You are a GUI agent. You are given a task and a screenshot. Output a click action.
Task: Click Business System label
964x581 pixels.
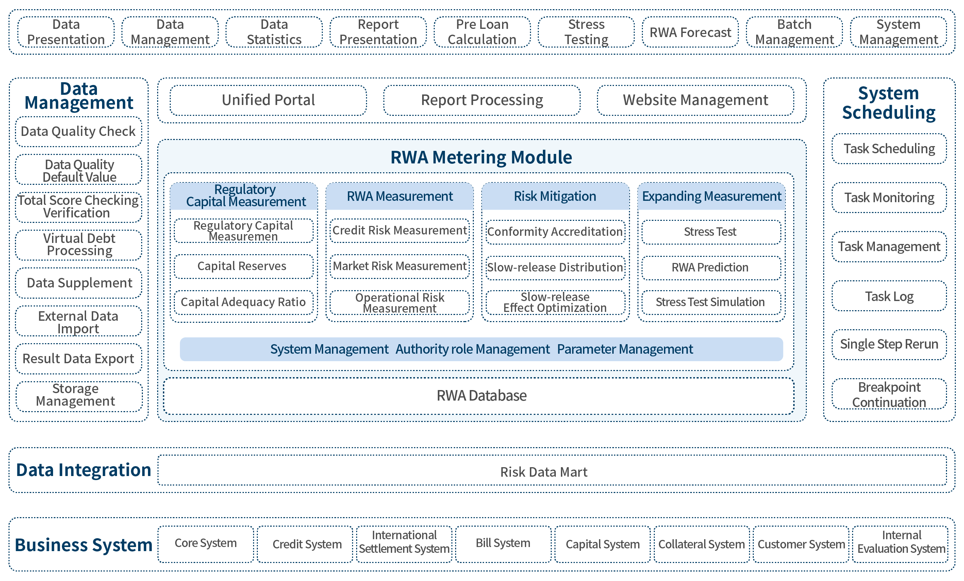(x=83, y=545)
